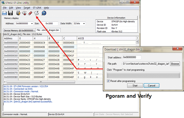Viewport: 184px width, 118px height.
Task: Minimize the ST-LINK Utility window
Action: click(122, 2)
